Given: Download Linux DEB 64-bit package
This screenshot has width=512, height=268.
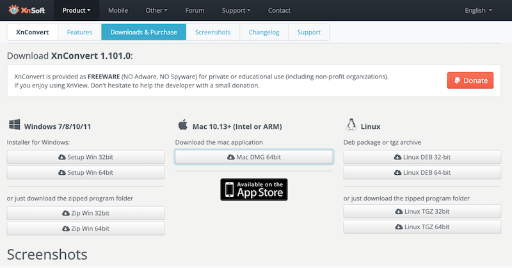Looking at the screenshot, I should pos(422,172).
